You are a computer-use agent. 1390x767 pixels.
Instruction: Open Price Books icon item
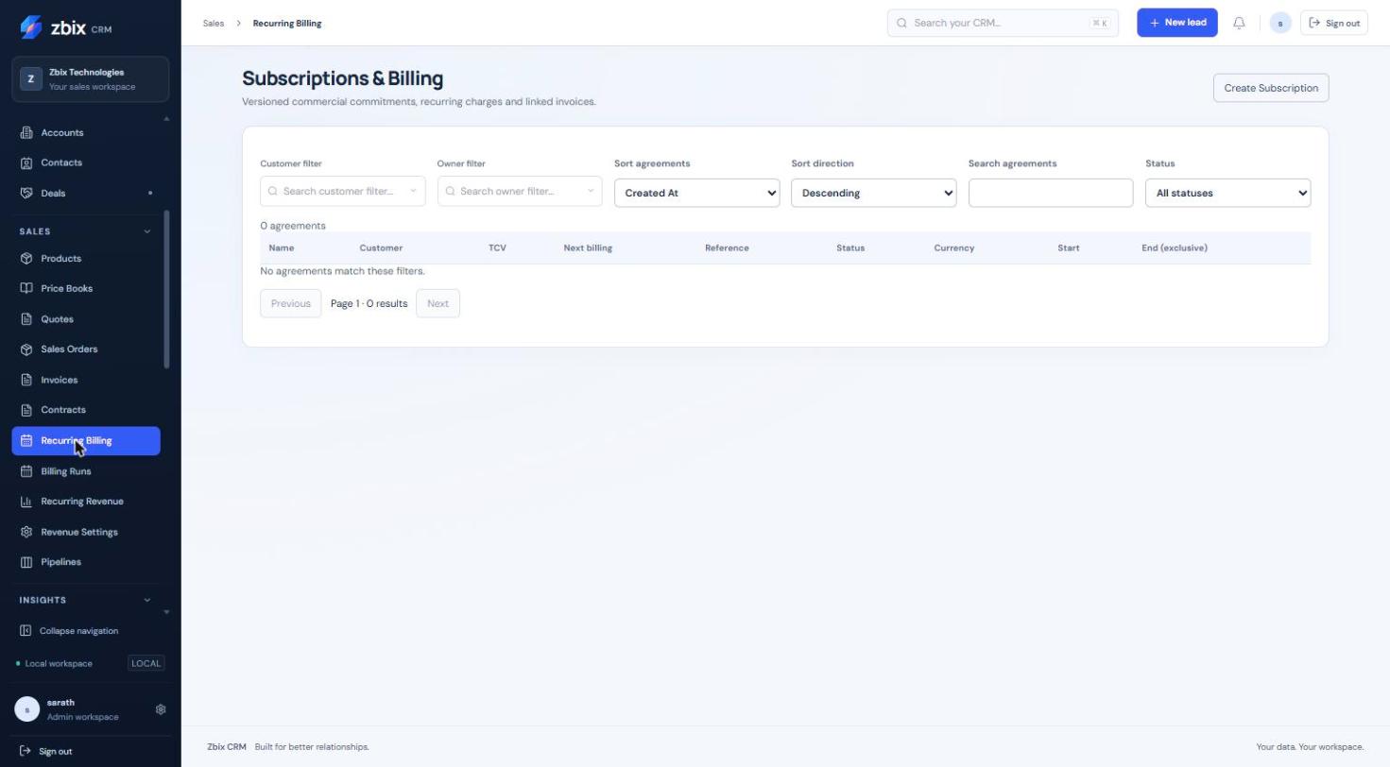(x=86, y=289)
